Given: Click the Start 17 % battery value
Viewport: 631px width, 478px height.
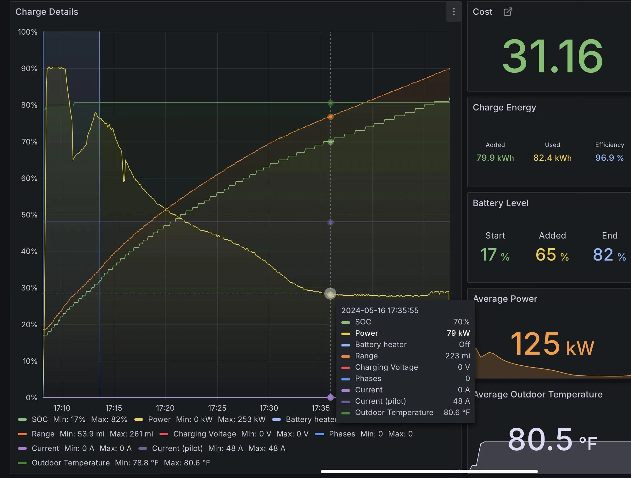Looking at the screenshot, I should [495, 255].
